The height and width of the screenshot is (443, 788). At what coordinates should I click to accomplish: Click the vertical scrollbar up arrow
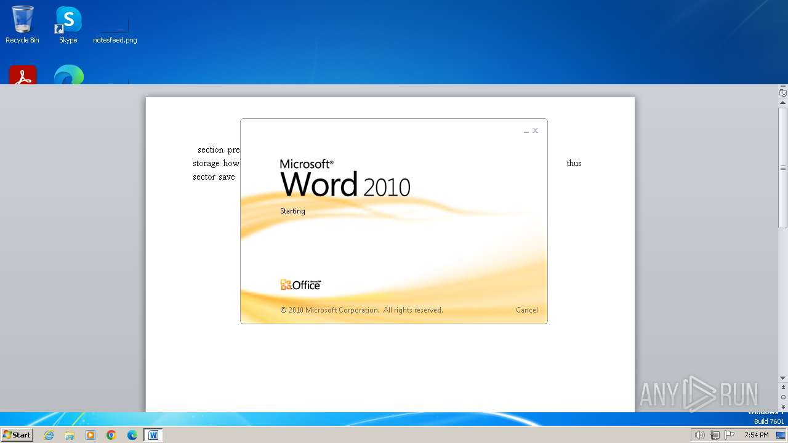[783, 103]
